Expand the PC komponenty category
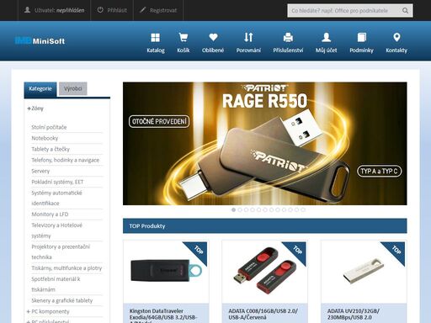Screen dimensions: 431x323 click(x=29, y=311)
